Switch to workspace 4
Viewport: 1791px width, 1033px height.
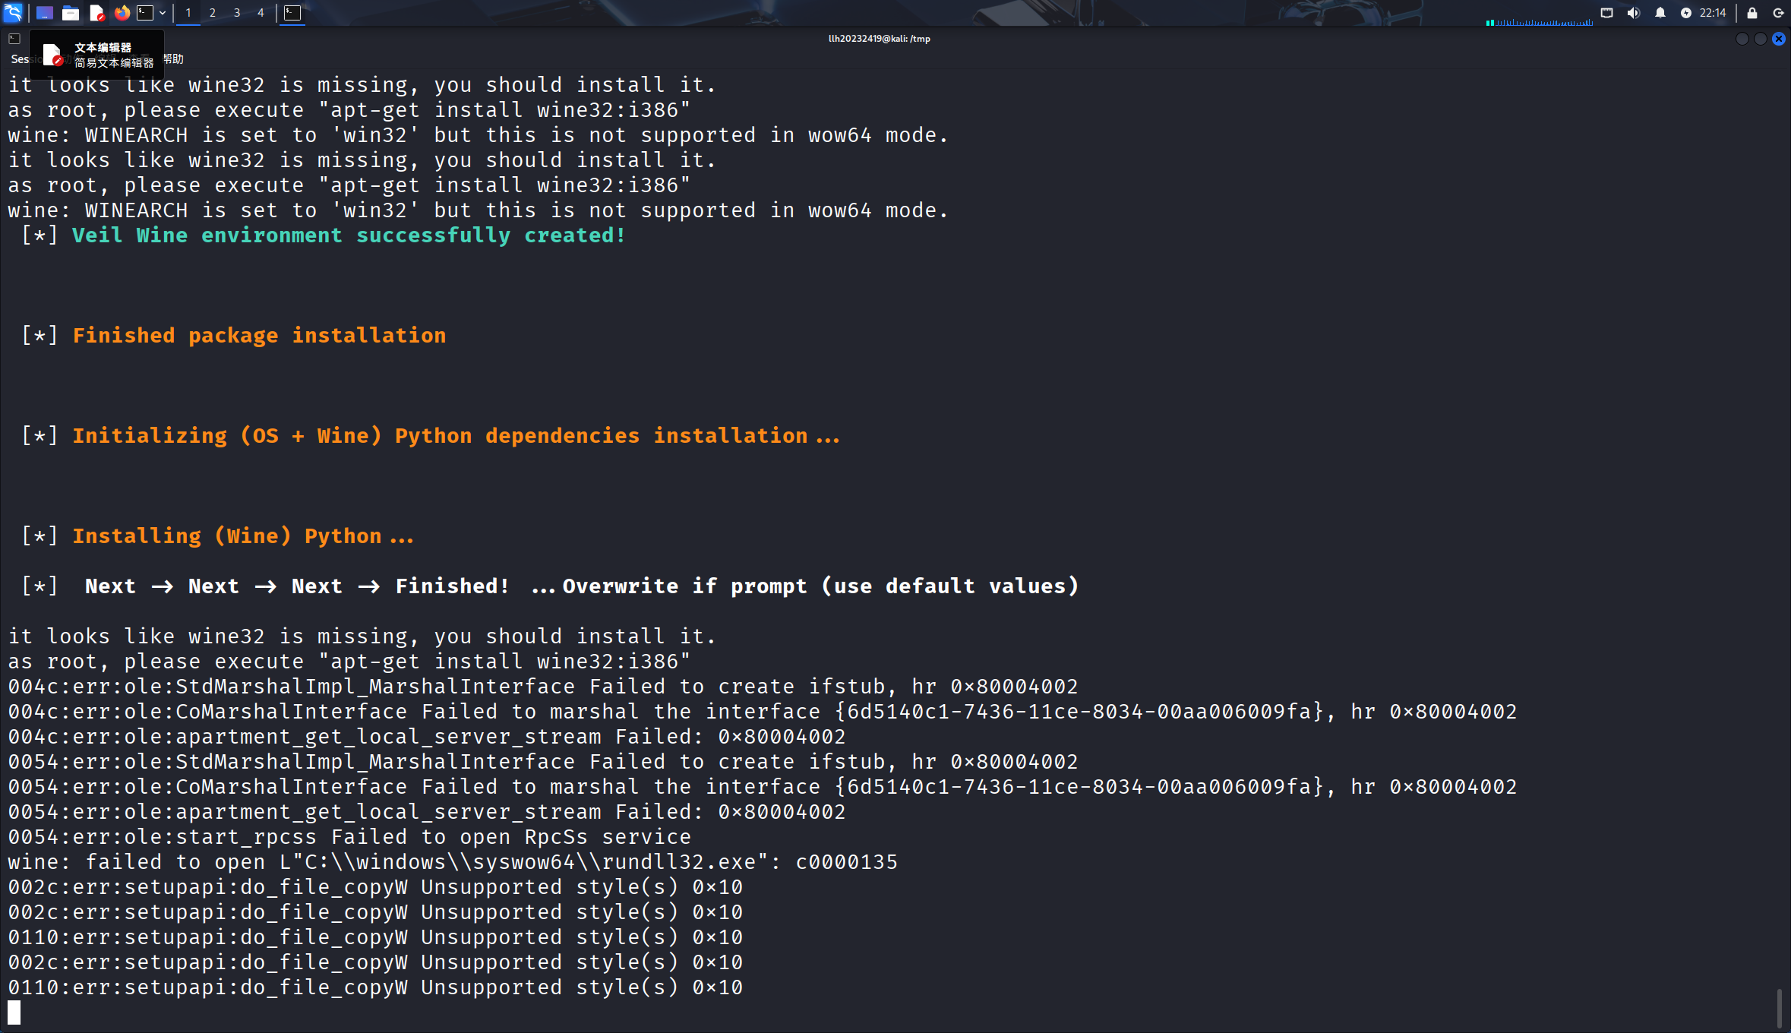pyautogui.click(x=261, y=13)
